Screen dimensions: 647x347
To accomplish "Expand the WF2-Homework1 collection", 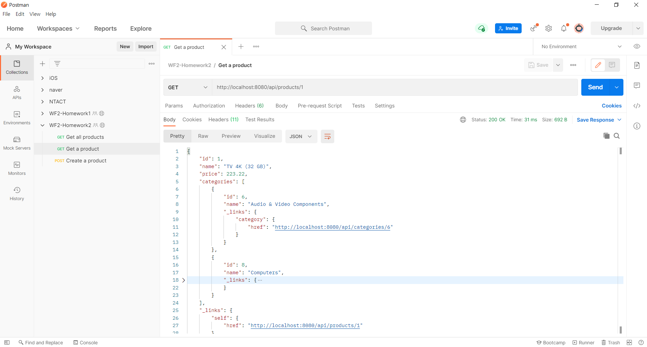I will [x=42, y=114].
